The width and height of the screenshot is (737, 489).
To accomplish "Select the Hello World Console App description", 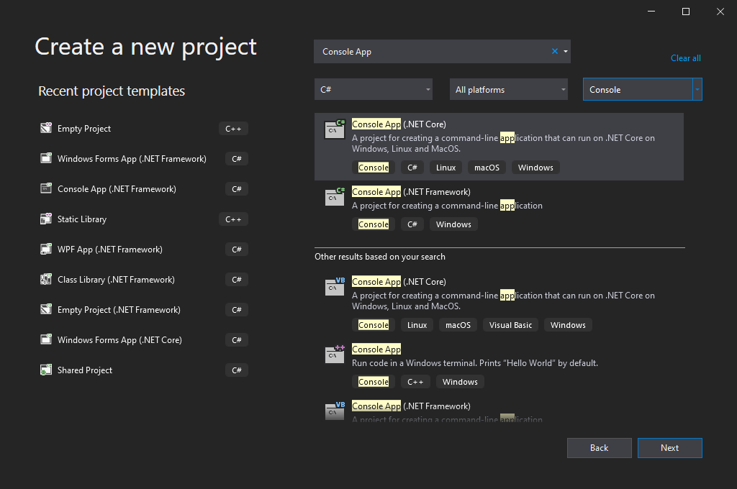I will click(475, 363).
